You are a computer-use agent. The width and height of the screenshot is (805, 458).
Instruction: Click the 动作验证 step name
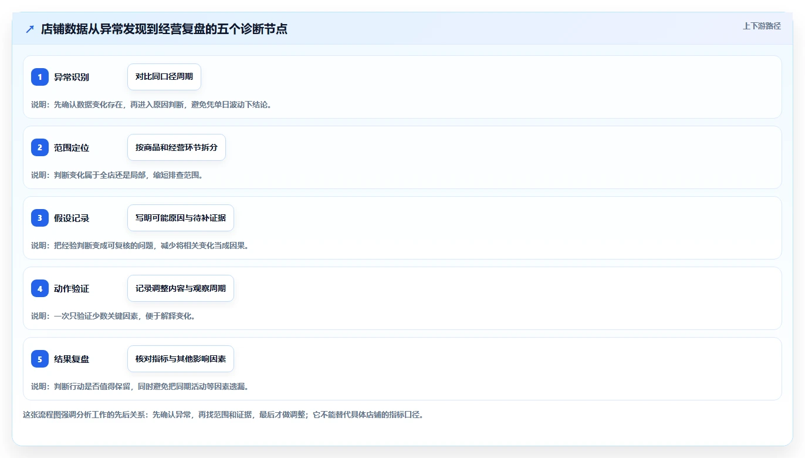[x=72, y=288]
